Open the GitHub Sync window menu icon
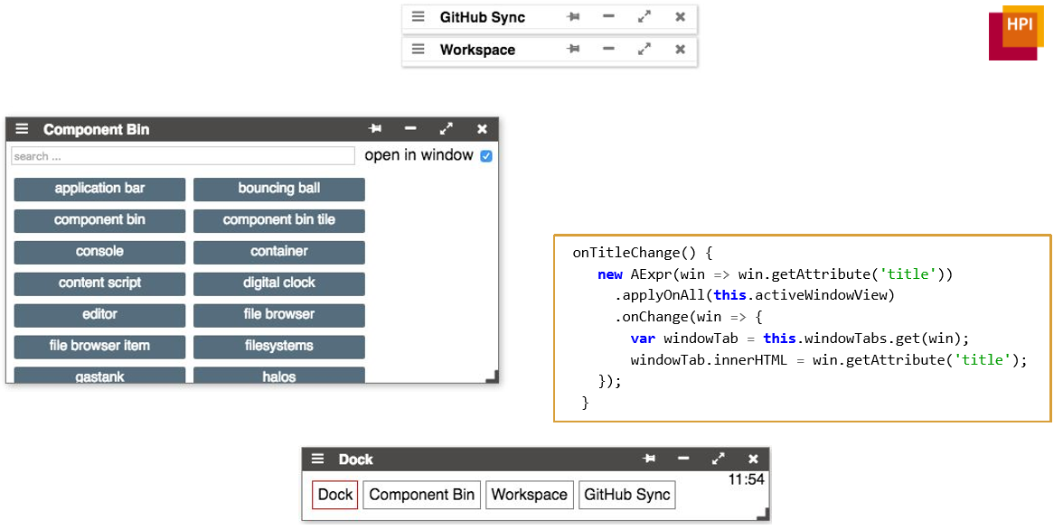 coord(418,17)
